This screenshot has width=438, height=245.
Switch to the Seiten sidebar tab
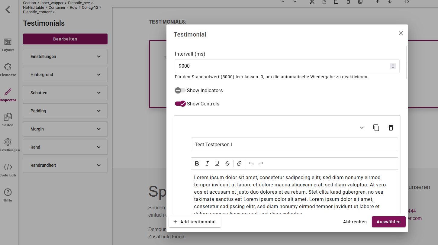point(8,120)
